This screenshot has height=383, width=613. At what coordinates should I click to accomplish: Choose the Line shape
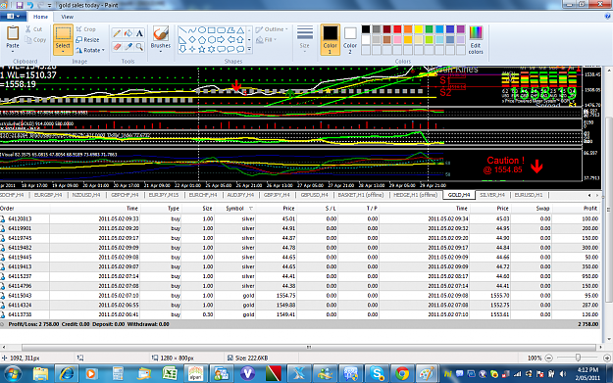182,30
